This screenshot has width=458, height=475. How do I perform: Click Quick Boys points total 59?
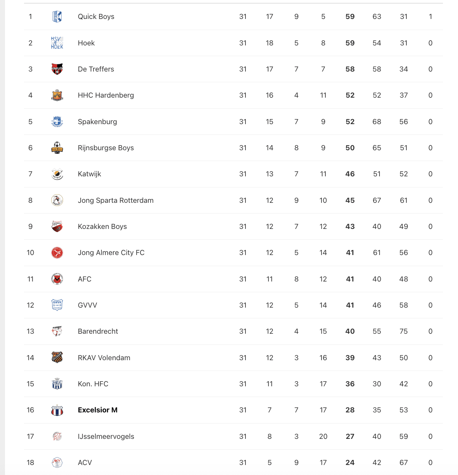pyautogui.click(x=350, y=16)
